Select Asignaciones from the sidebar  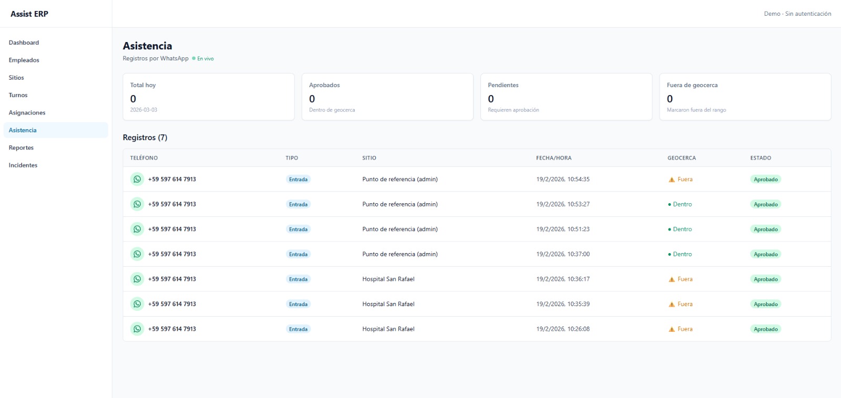tap(27, 112)
